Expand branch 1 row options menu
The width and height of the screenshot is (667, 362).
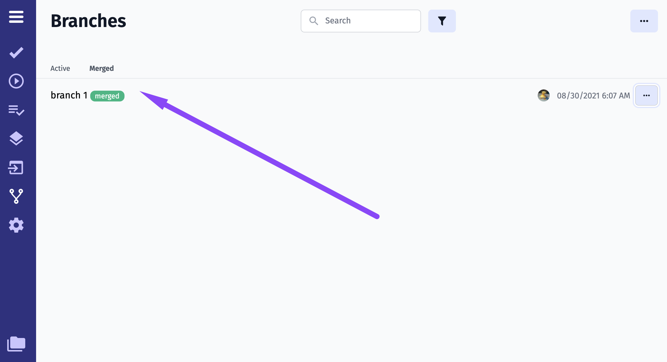(646, 95)
